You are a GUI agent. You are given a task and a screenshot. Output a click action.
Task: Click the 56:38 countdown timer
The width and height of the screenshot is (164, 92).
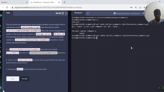[58, 13]
